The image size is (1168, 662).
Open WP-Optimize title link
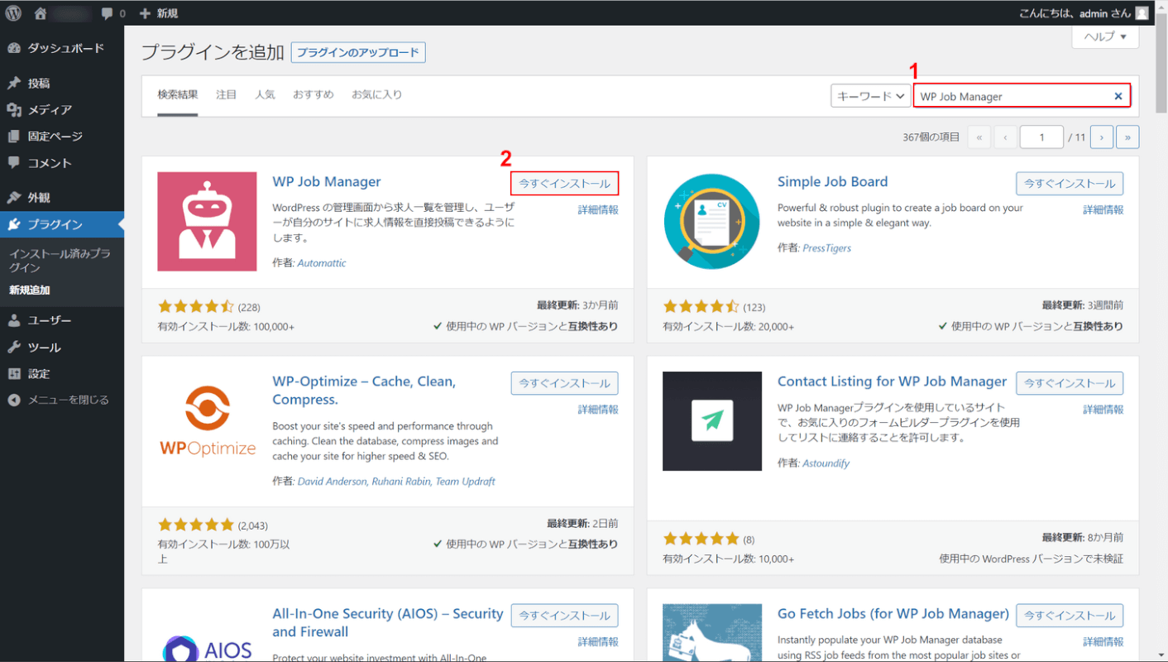pos(364,391)
